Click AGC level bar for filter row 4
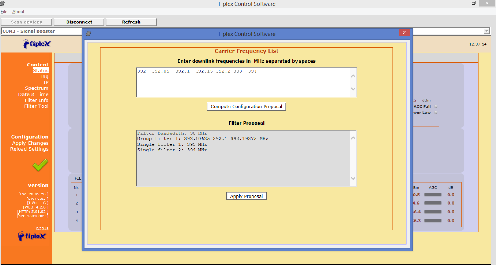Image resolution: width=496 pixels, height=265 pixels. pos(433,221)
